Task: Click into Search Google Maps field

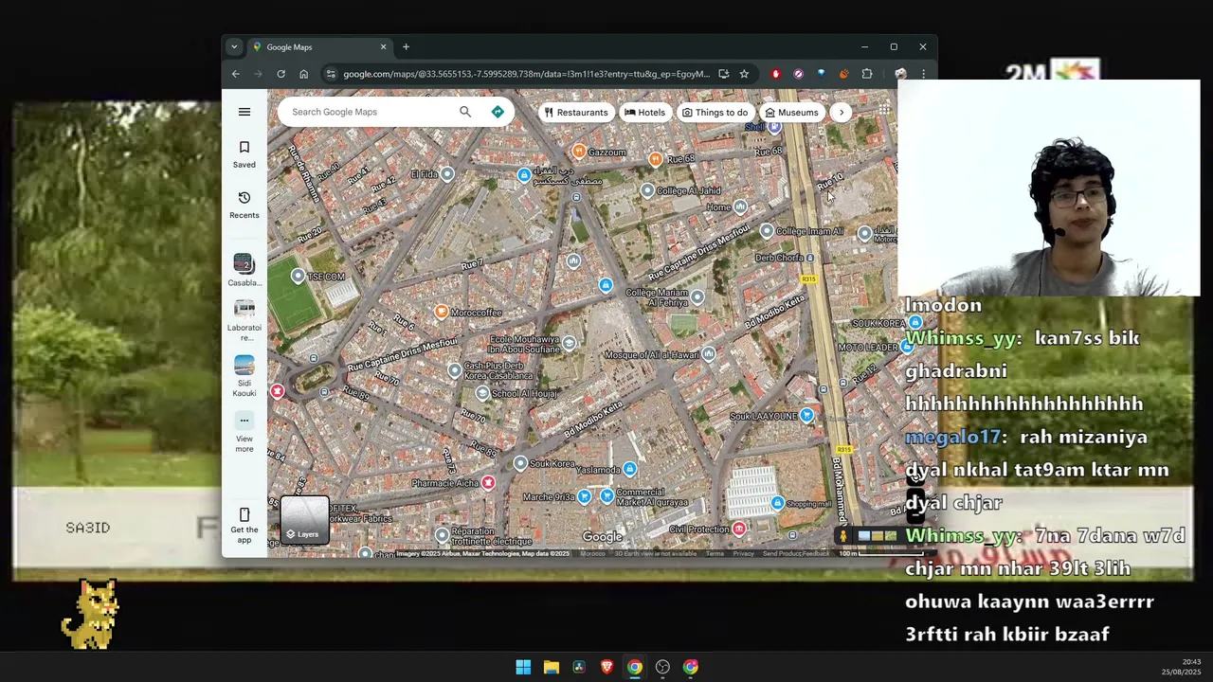Action: (371, 112)
